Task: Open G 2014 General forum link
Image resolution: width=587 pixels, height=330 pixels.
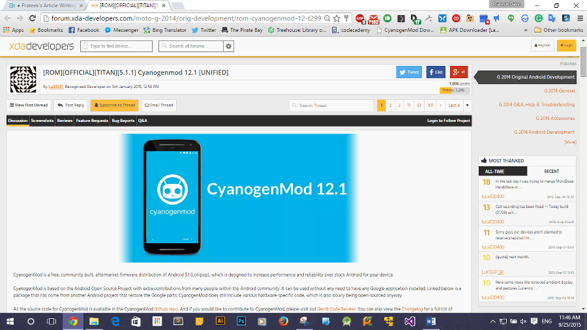Action: [x=560, y=91]
